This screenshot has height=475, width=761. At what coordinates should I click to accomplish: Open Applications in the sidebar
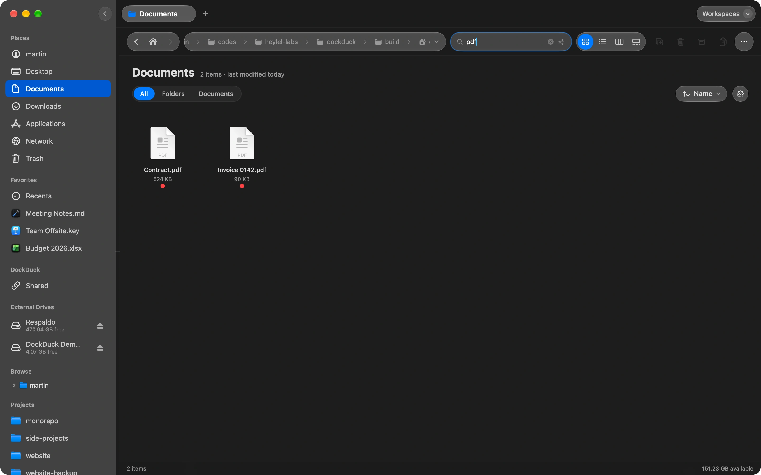click(x=58, y=124)
